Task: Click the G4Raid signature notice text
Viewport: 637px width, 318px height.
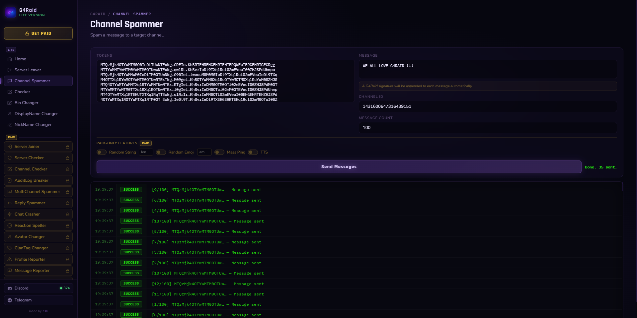Action: point(417,86)
